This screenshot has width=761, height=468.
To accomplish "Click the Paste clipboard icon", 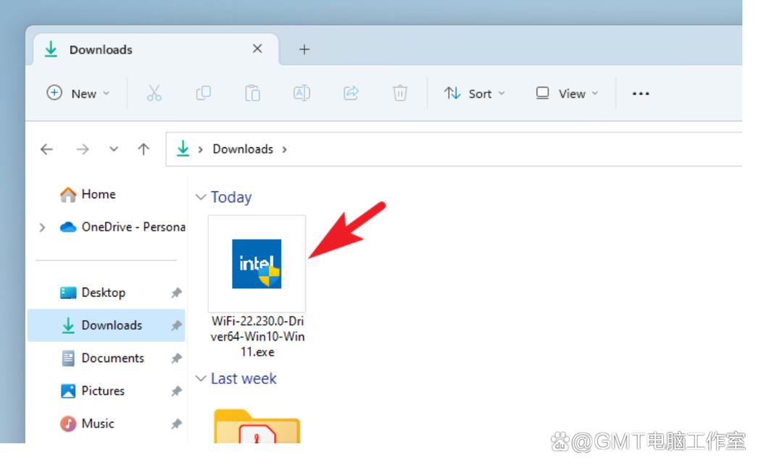I will 252,93.
